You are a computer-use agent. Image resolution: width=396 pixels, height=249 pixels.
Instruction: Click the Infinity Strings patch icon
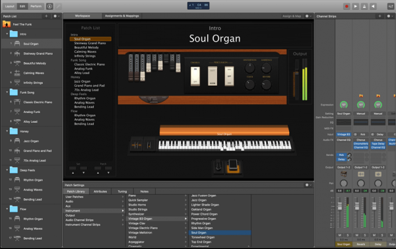coord(17,83)
